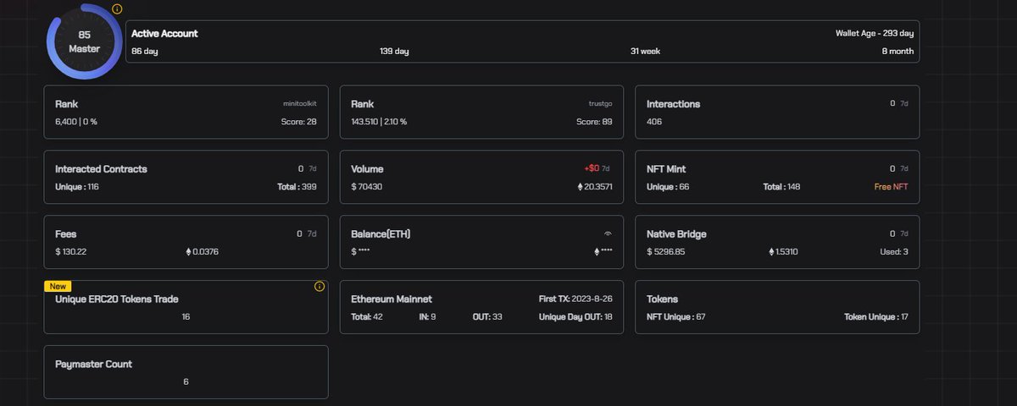1017x406 pixels.
Task: Click the Wallet Age - 293 day text
Action: (875, 34)
